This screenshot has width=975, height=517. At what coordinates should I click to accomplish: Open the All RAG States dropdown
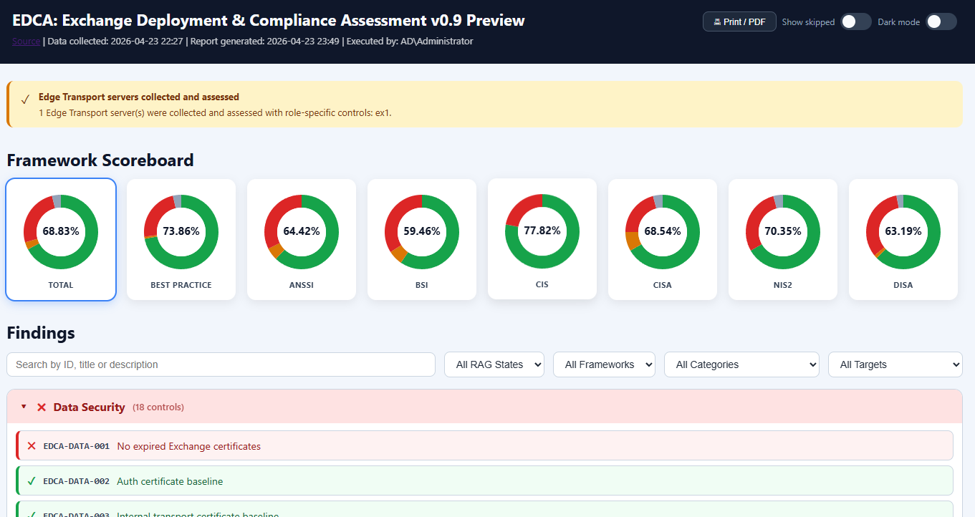[x=494, y=364]
